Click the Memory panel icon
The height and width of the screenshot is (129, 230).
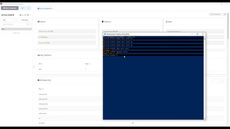point(102,21)
